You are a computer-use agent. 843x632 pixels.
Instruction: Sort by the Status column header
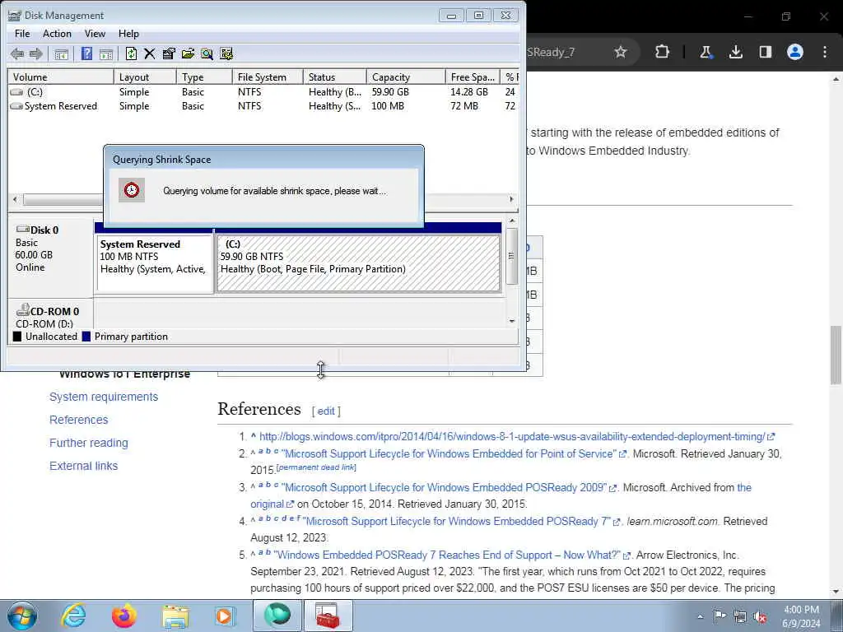[x=335, y=77]
